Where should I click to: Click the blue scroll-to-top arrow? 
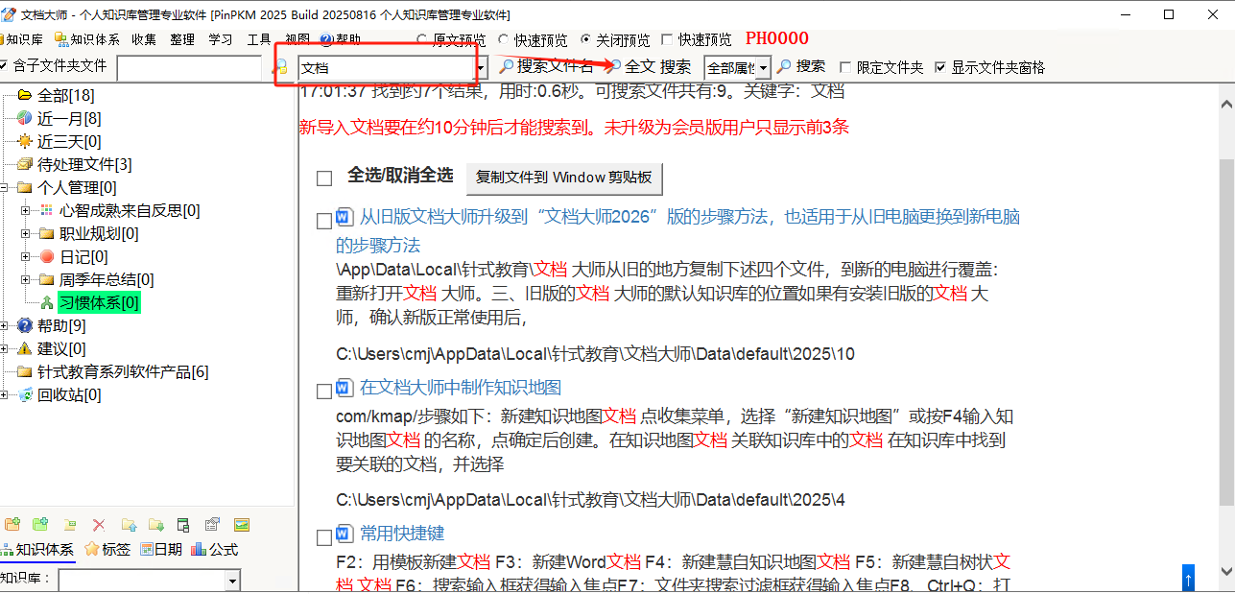point(1189,579)
